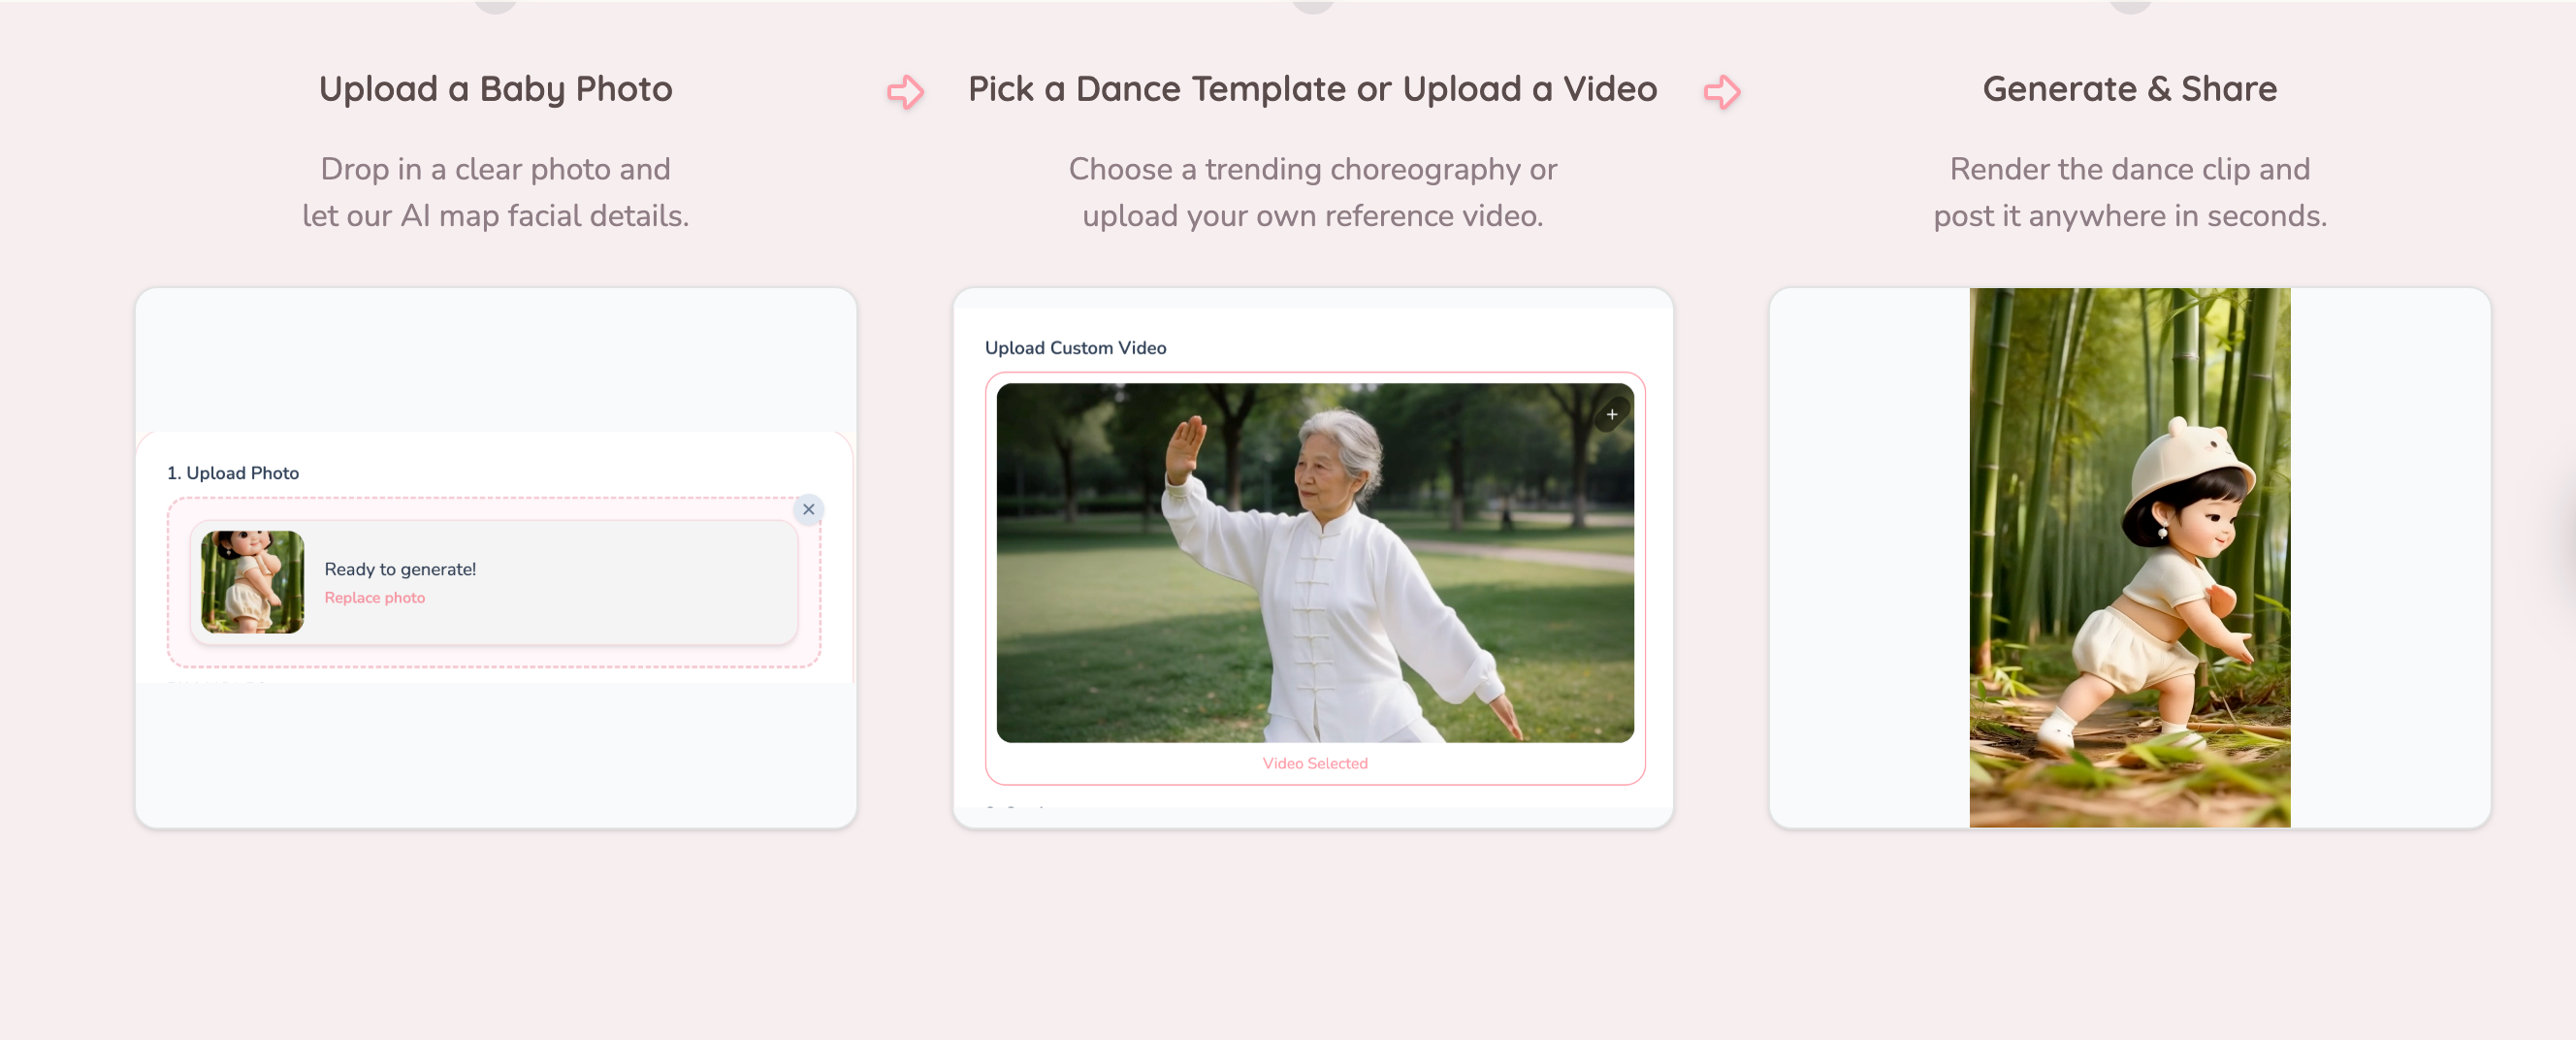Screen dimensions: 2576x1040
Task: Expand the Upload Custom Video section
Action: pyautogui.click(x=1074, y=347)
